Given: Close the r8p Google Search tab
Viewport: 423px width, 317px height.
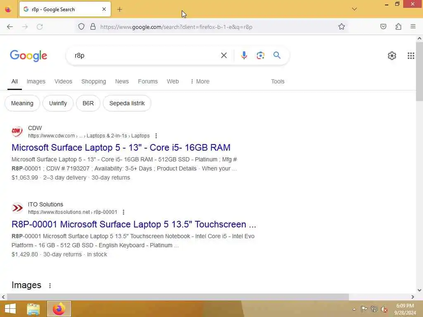Looking at the screenshot, I should click(x=104, y=9).
